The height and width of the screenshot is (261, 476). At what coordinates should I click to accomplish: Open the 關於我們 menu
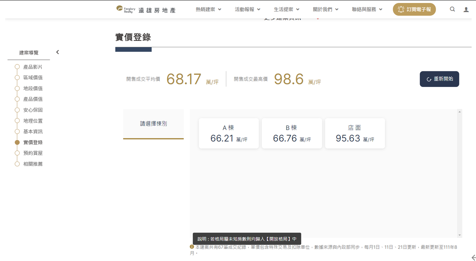[325, 10]
